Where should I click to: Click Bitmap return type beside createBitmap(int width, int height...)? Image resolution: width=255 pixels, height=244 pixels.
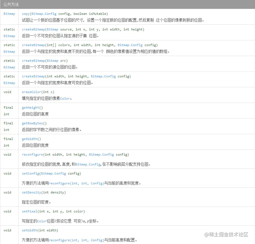tap(9, 83)
